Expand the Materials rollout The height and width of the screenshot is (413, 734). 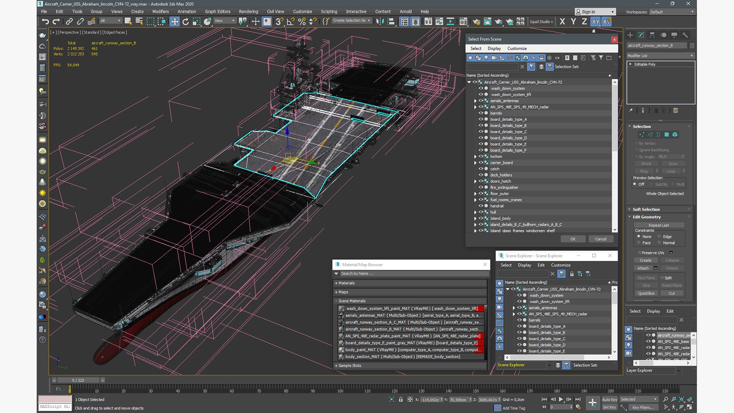point(410,283)
